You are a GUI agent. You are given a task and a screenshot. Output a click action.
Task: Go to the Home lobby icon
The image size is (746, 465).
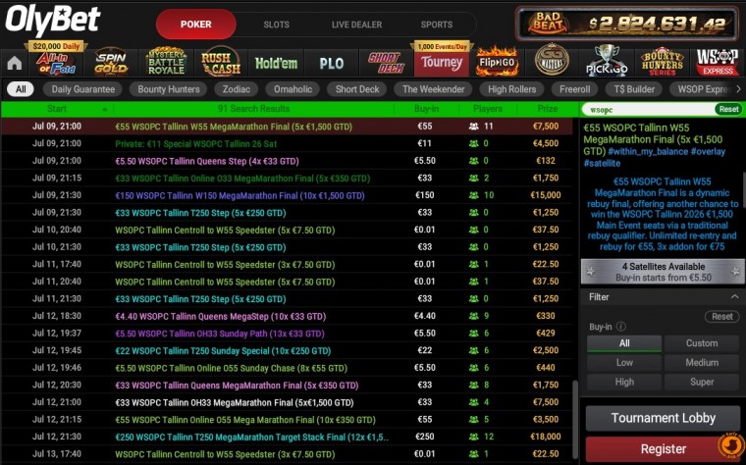coord(15,63)
